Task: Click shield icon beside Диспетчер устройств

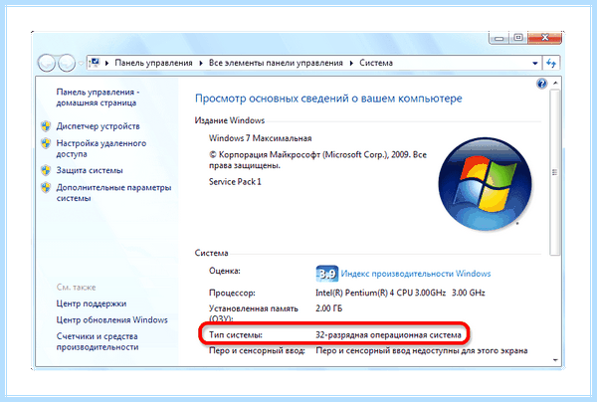Action: (46, 126)
